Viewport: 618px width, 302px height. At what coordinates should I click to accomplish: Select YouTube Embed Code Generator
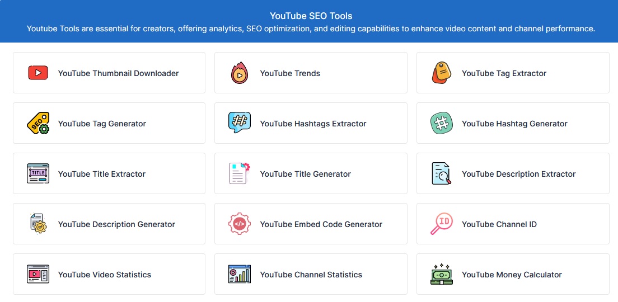pos(321,224)
